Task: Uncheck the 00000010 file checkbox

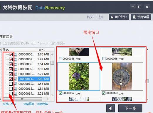Action: (x=11, y=74)
